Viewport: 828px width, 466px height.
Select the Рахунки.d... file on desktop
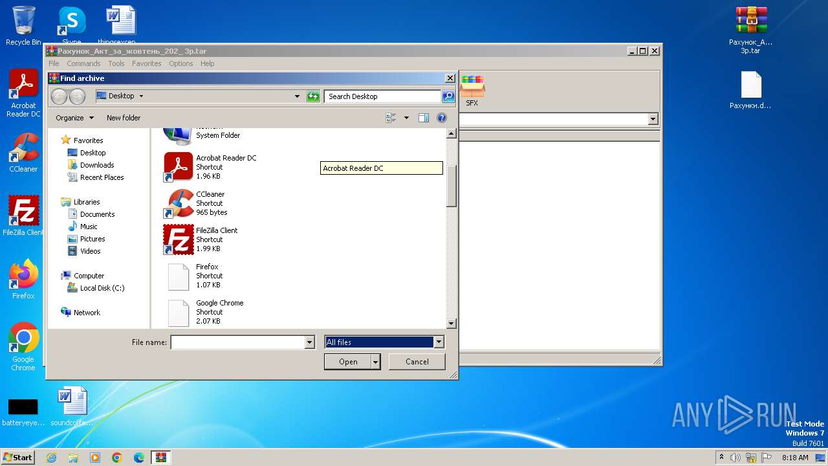[751, 91]
